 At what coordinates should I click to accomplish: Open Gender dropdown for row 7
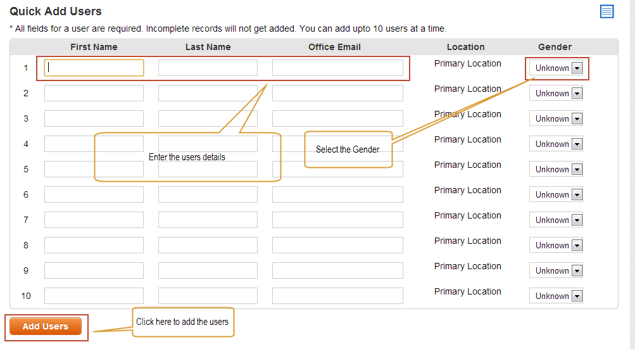(x=556, y=220)
